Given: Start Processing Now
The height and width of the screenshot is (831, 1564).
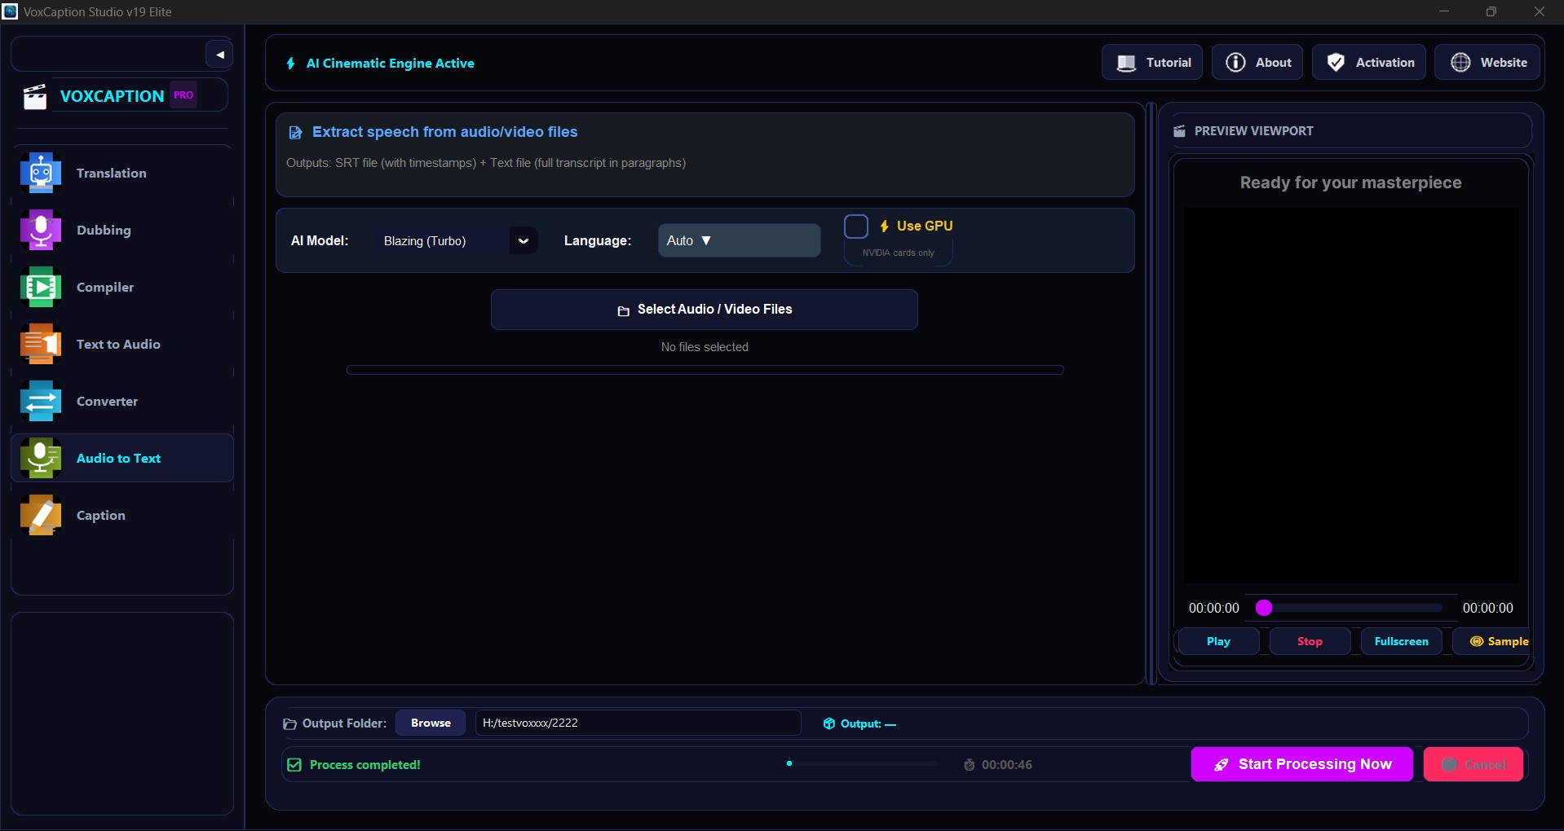Looking at the screenshot, I should [1301, 764].
